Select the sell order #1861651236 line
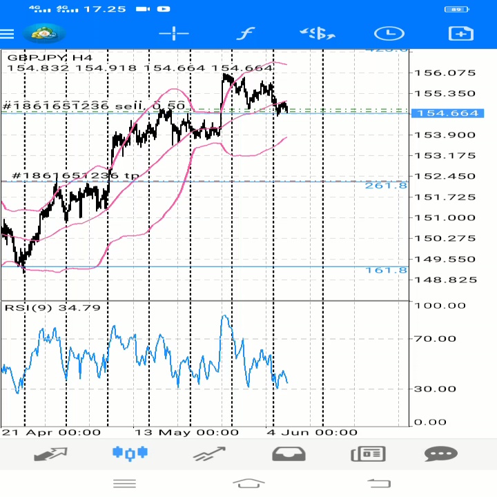 (x=94, y=106)
